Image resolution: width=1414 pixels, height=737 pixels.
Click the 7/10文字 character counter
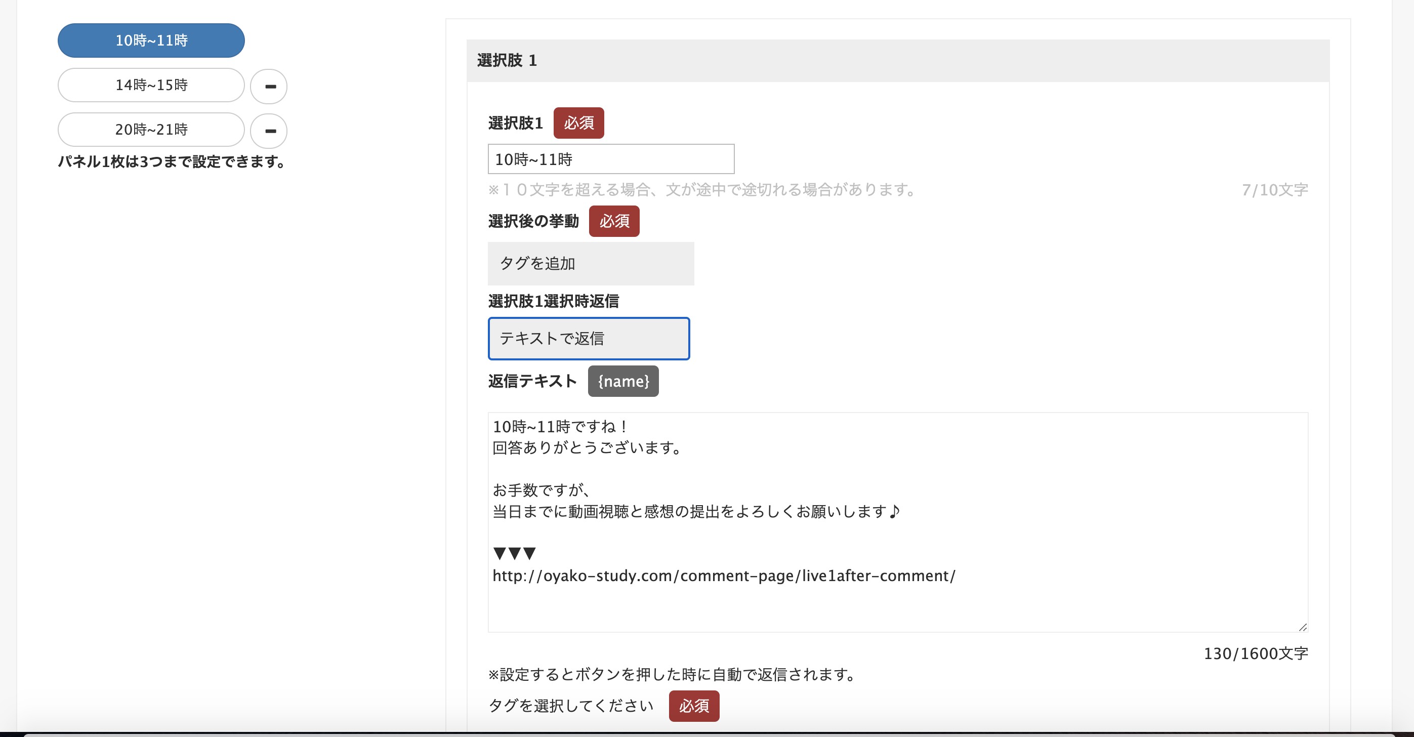[x=1275, y=190]
